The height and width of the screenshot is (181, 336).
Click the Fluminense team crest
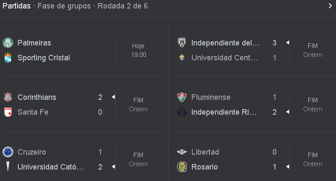click(182, 97)
